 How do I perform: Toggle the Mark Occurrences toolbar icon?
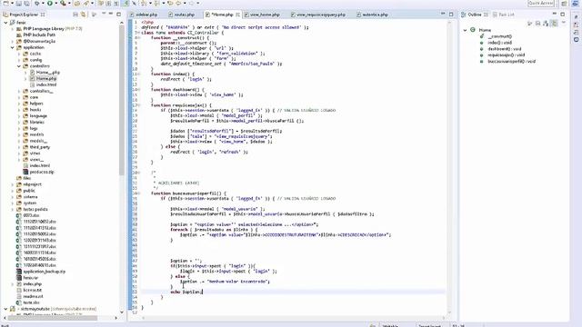point(125,4)
